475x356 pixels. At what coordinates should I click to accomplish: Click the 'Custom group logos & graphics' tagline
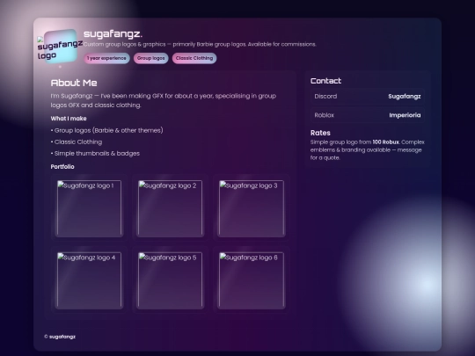click(200, 44)
